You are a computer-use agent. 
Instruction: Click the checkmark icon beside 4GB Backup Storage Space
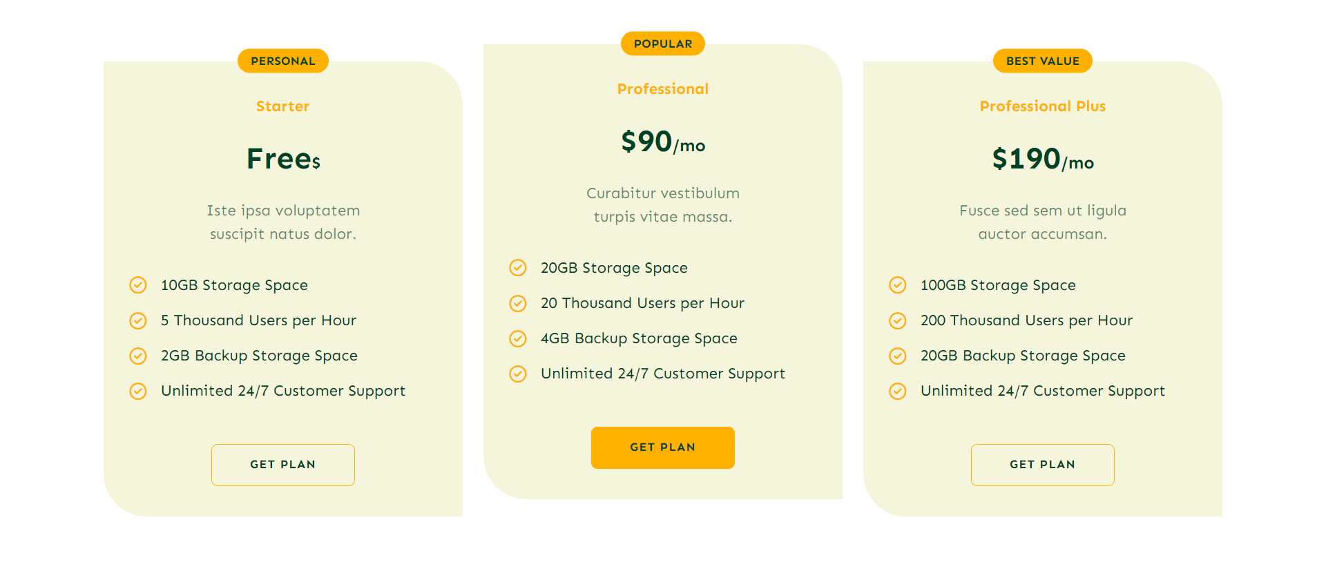[518, 338]
